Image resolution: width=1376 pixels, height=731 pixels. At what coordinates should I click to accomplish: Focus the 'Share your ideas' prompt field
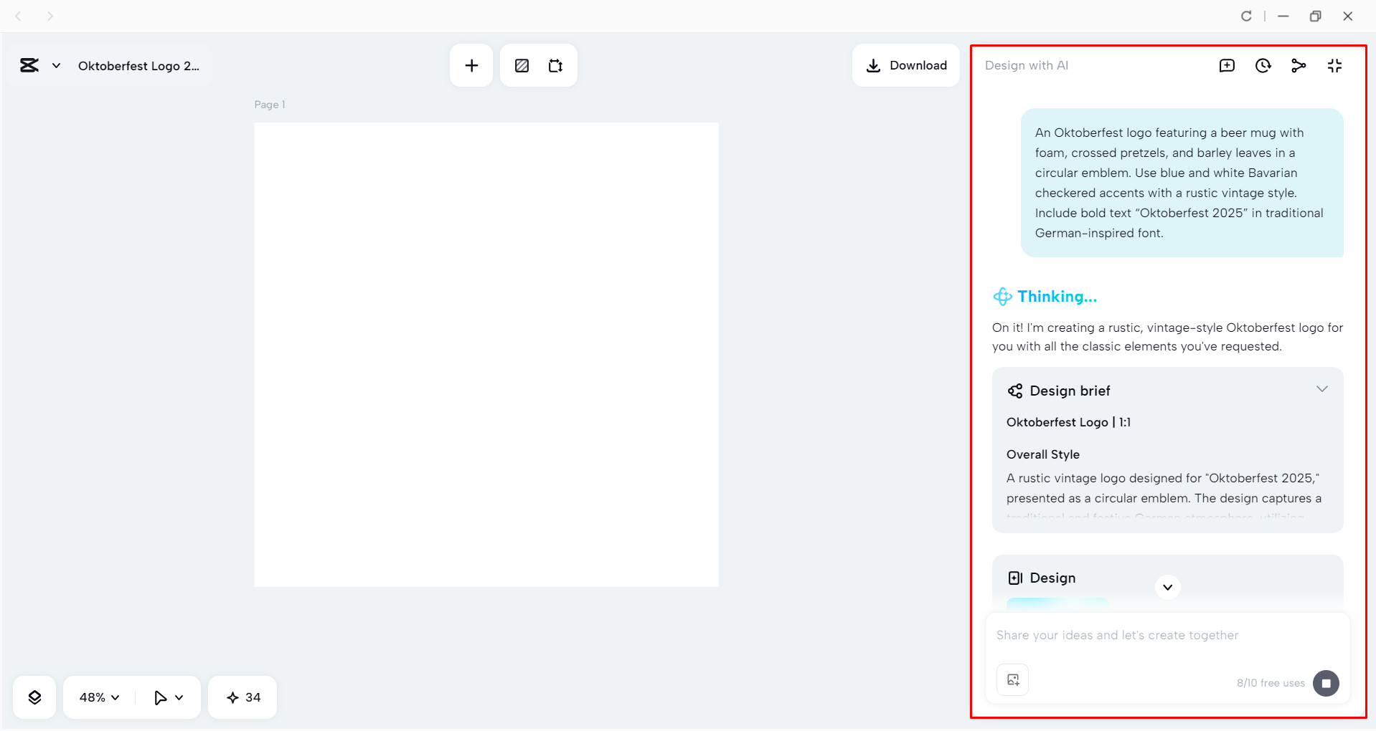click(x=1167, y=635)
